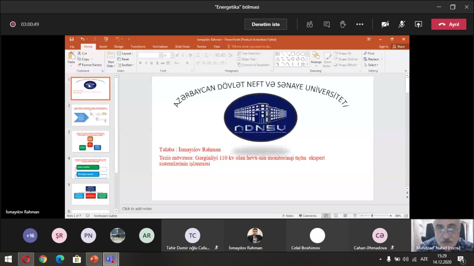
Task: Open the slide Layout dropdown
Action: coord(125,53)
